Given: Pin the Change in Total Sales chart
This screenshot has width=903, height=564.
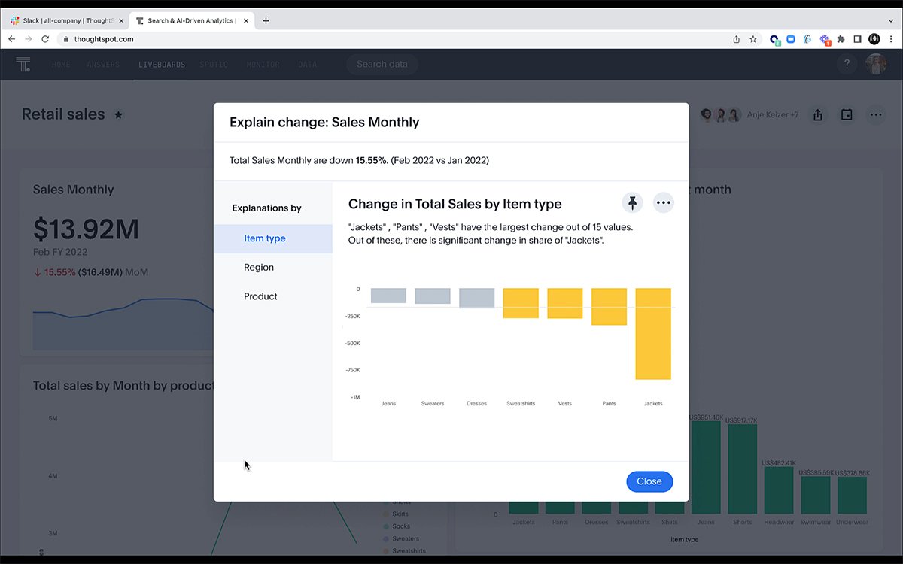Looking at the screenshot, I should click(632, 202).
